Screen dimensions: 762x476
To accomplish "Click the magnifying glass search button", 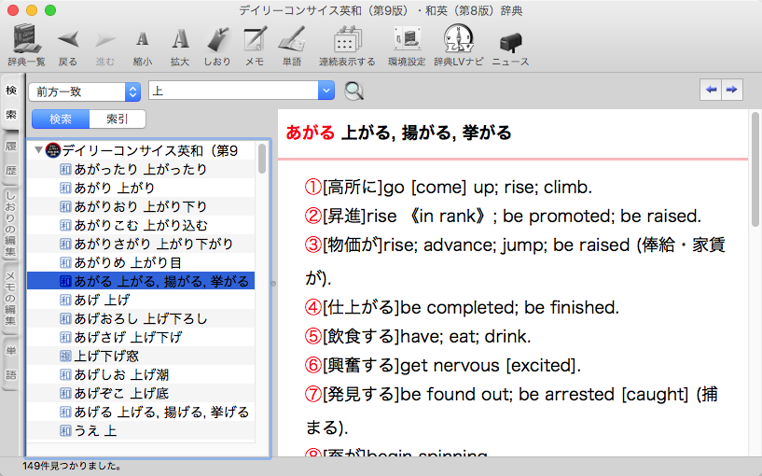I will pos(354,91).
